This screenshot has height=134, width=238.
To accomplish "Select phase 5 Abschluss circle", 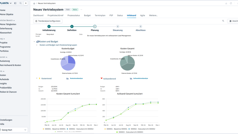I will [141, 27].
